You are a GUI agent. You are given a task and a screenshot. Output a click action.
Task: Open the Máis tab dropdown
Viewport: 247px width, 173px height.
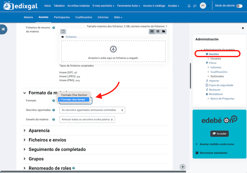point(118,17)
